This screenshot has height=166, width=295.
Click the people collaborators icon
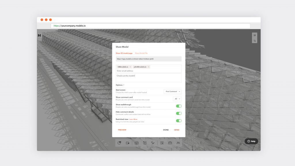coord(178,143)
